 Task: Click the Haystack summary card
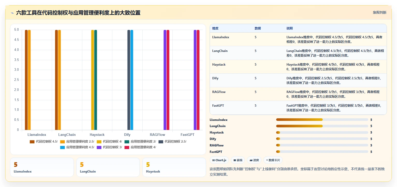pyautogui.click(x=174, y=167)
